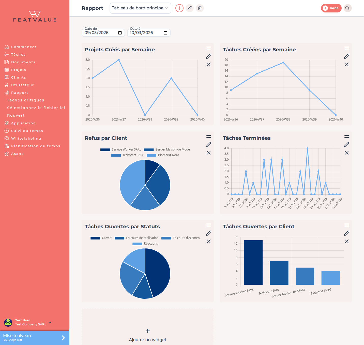Open menu icon on Refus par Client widget

click(209, 137)
